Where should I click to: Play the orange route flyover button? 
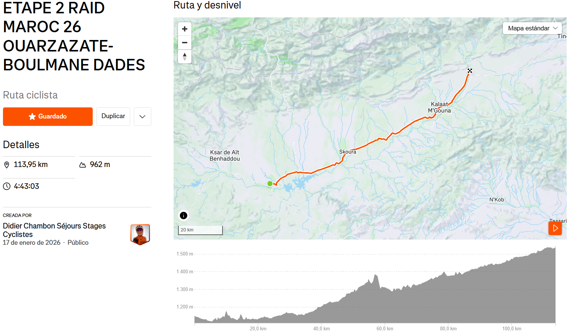555,228
